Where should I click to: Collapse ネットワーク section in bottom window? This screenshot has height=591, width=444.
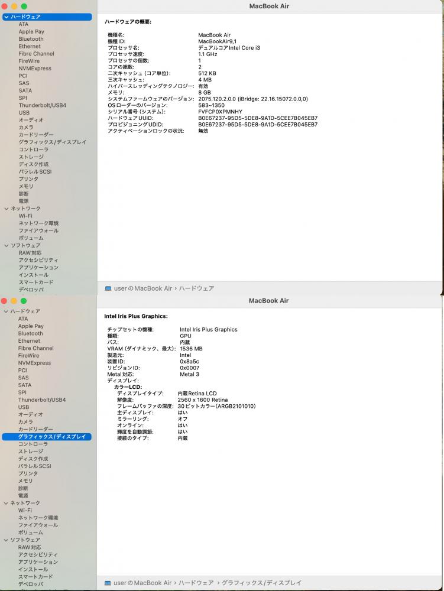6,503
